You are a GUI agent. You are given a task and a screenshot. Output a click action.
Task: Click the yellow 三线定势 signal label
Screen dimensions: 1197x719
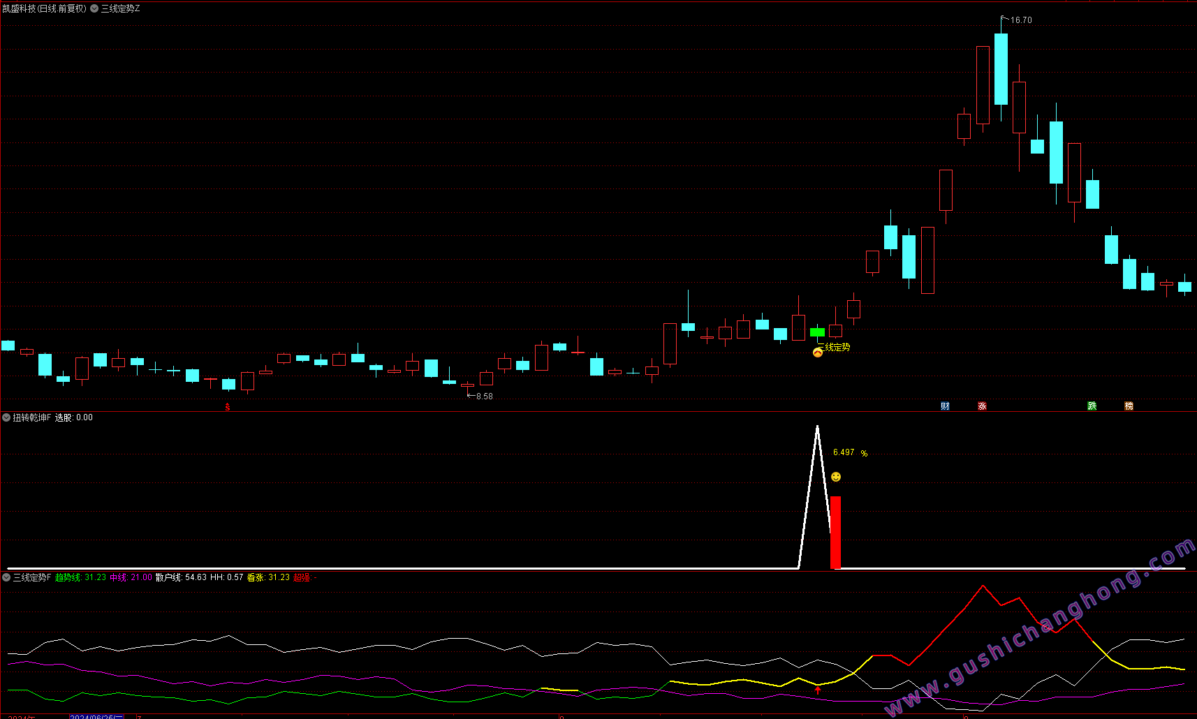834,347
